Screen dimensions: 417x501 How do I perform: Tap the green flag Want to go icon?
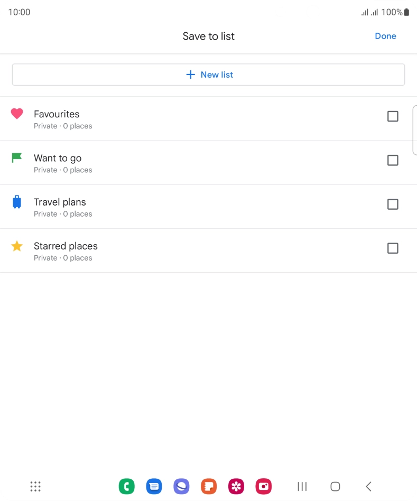(x=16, y=157)
